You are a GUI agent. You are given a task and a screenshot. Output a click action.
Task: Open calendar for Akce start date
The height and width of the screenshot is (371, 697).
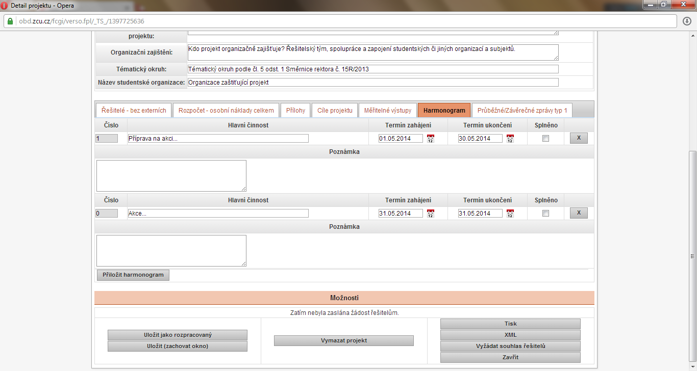point(430,213)
